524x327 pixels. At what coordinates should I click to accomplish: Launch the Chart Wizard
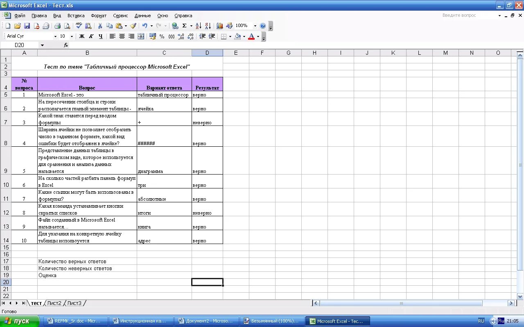pos(220,26)
